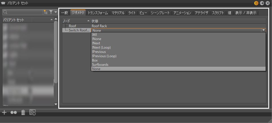This screenshot has width=272, height=123.
Task: Open the 表示 / 非表示 tab
Action: (x=246, y=13)
